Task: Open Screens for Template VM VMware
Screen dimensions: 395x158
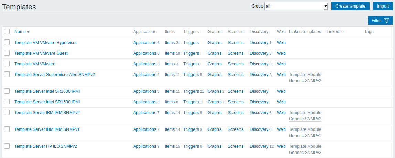Action: click(x=236, y=64)
